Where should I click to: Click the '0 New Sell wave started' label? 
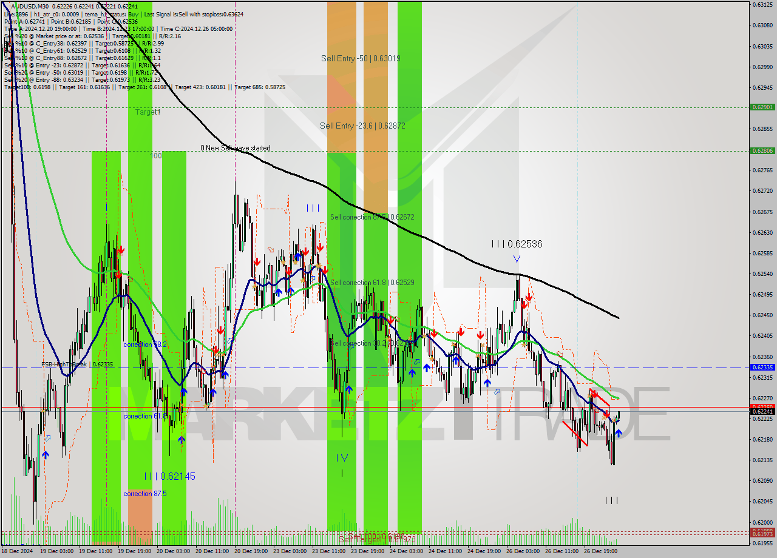click(x=236, y=148)
